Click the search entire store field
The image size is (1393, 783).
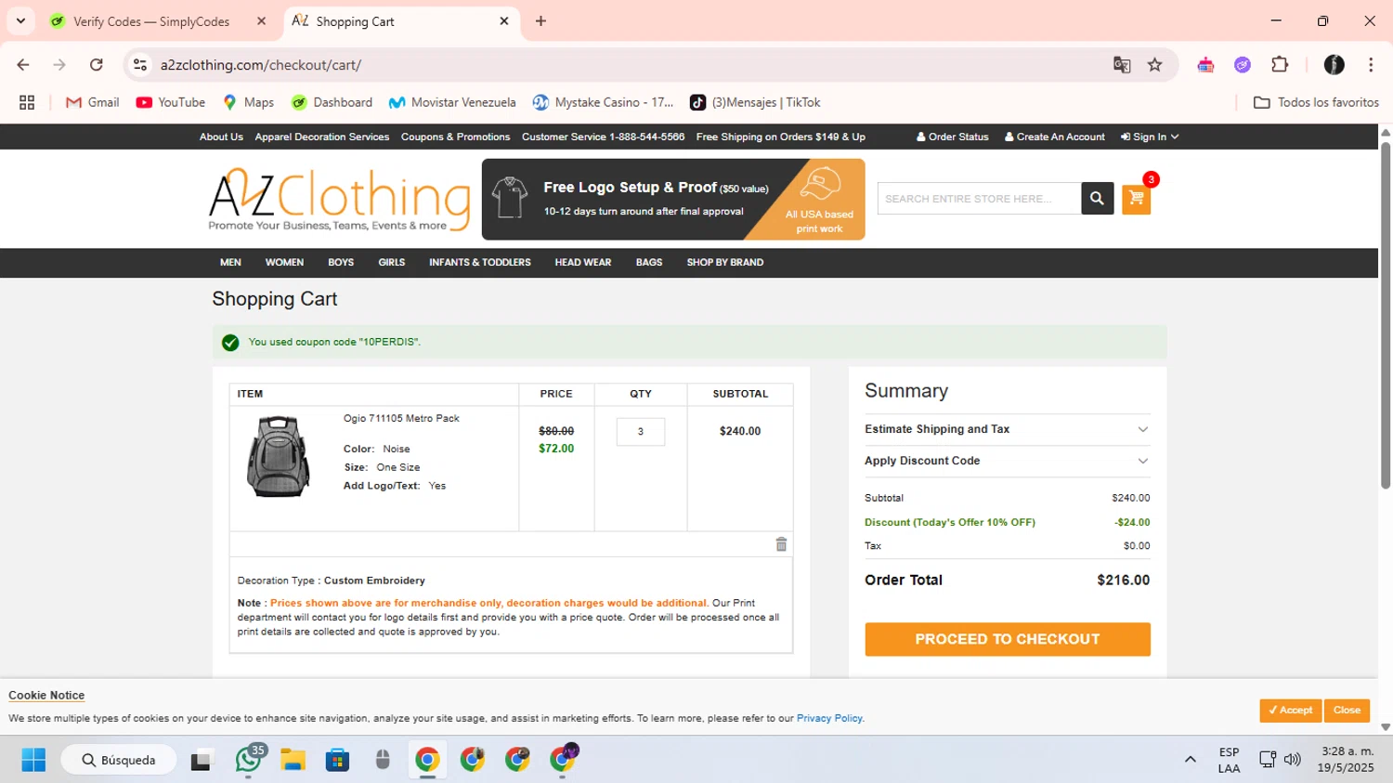point(979,198)
